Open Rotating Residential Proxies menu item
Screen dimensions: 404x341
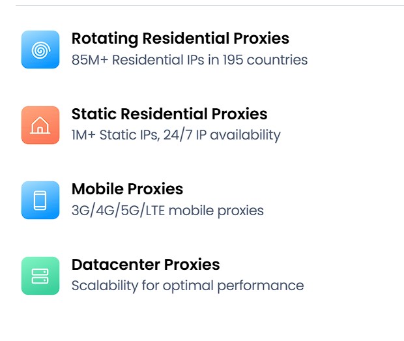(180, 38)
